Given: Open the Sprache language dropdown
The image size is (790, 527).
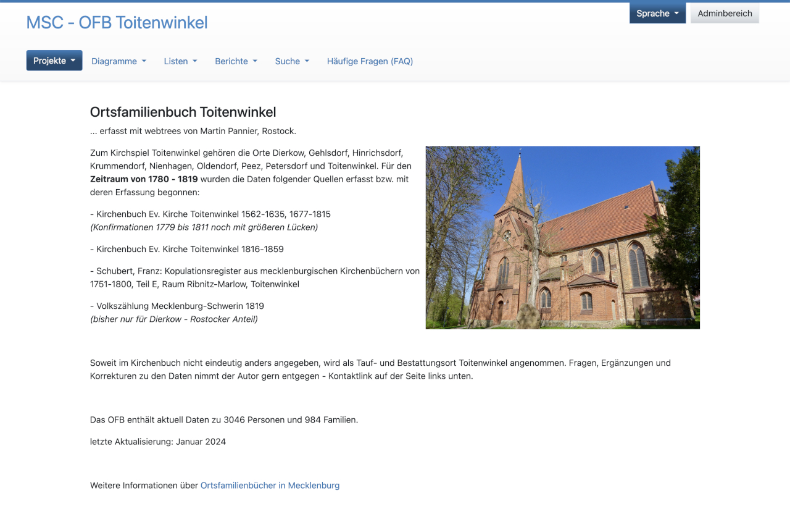Looking at the screenshot, I should tap(657, 14).
